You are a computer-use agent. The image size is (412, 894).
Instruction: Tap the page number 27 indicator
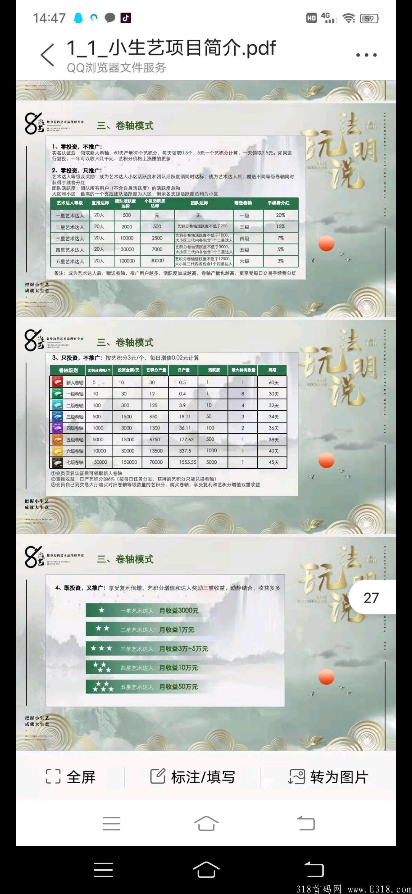(372, 598)
